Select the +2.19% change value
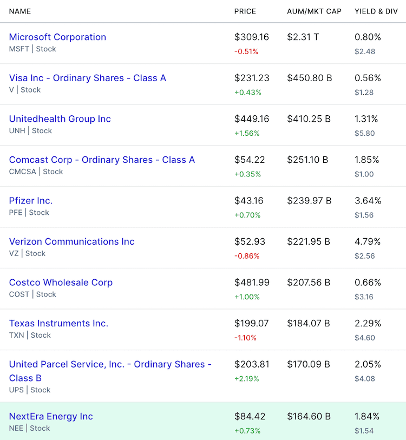Viewport: 406px width, 440px height. coord(247,378)
